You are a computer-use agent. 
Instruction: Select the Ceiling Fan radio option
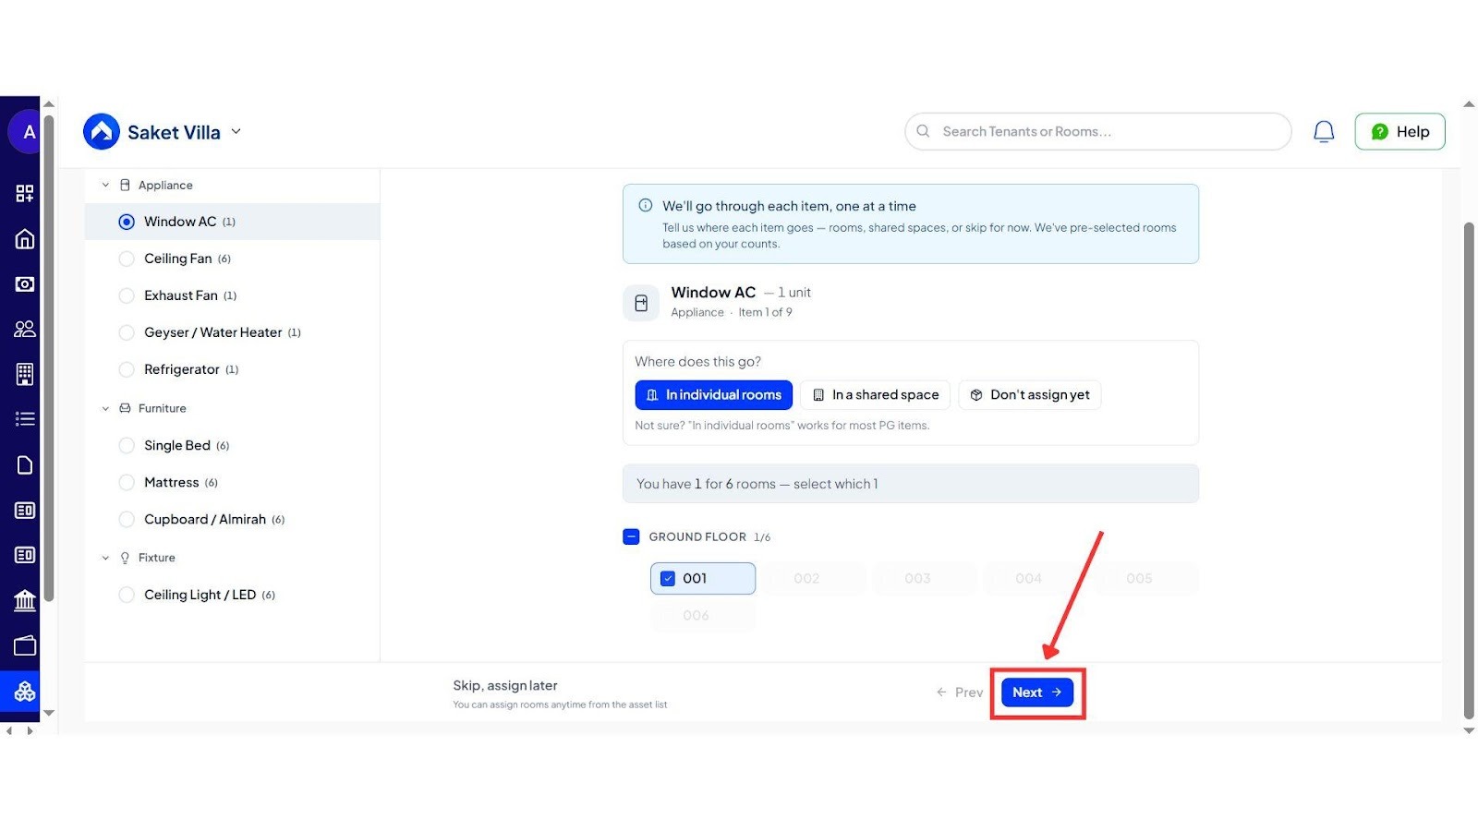tap(127, 259)
